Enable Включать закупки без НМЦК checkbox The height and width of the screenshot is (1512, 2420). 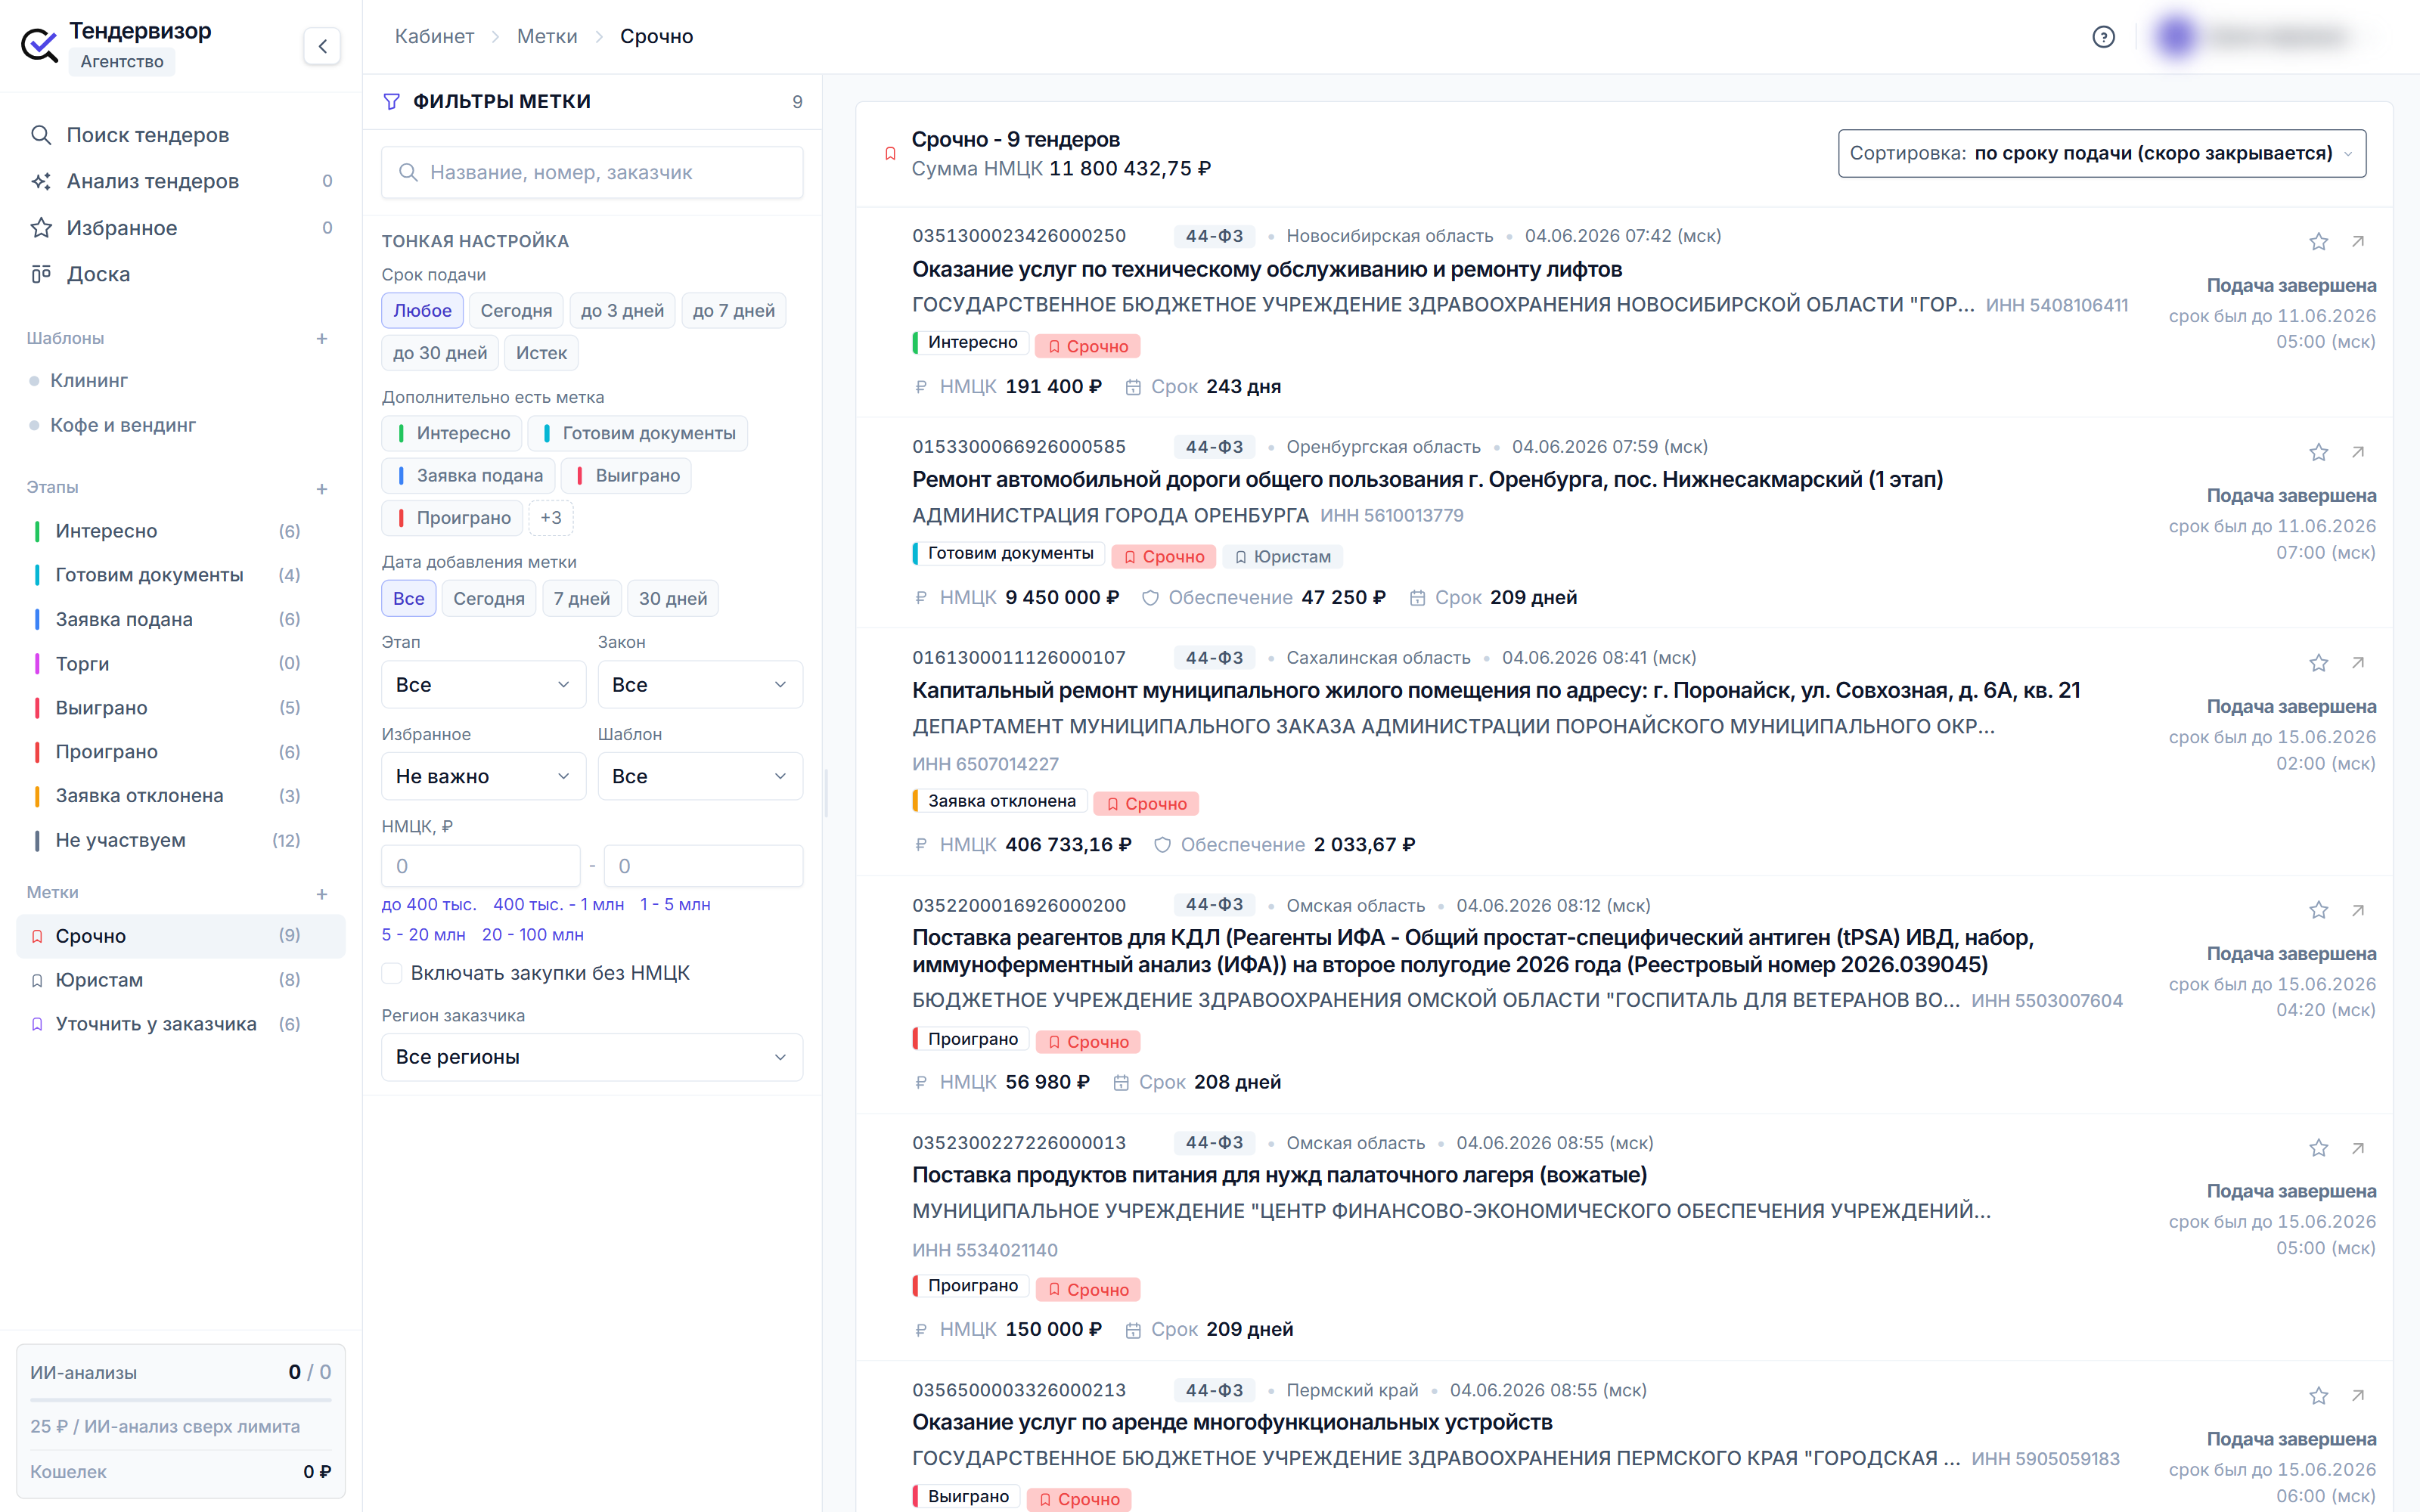point(392,973)
